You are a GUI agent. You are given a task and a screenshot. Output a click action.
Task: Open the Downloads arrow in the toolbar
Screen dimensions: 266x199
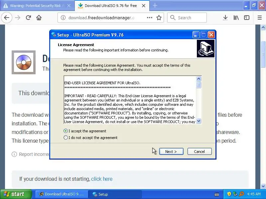pyautogui.click(x=225, y=18)
